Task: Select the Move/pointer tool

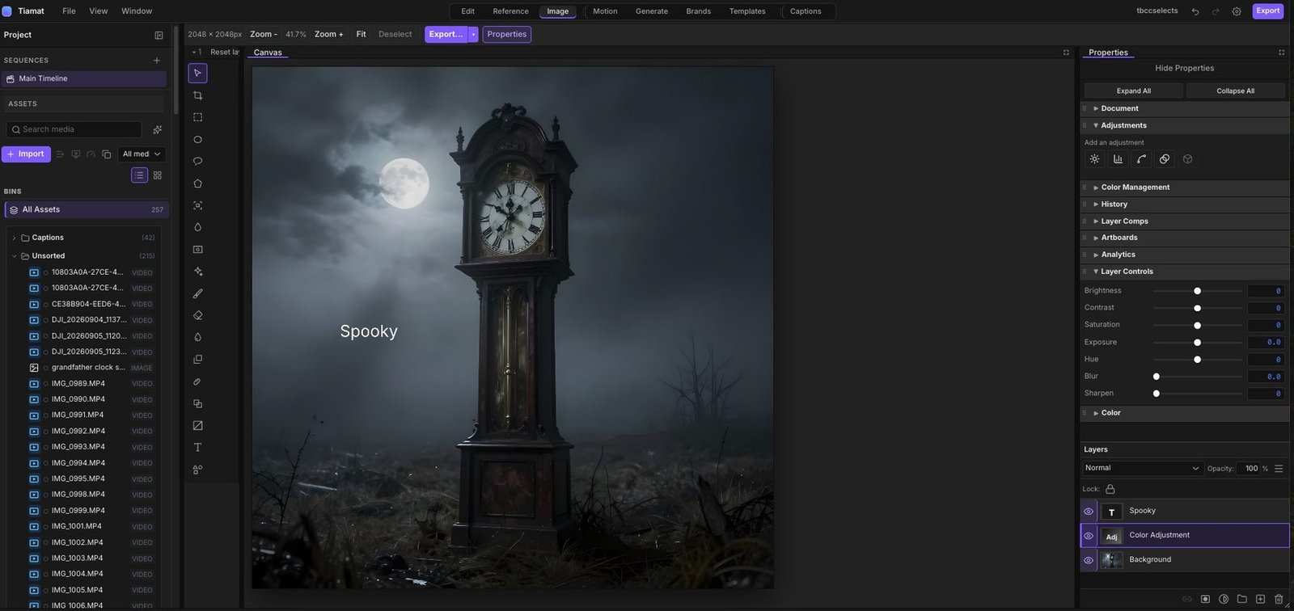Action: [x=197, y=73]
